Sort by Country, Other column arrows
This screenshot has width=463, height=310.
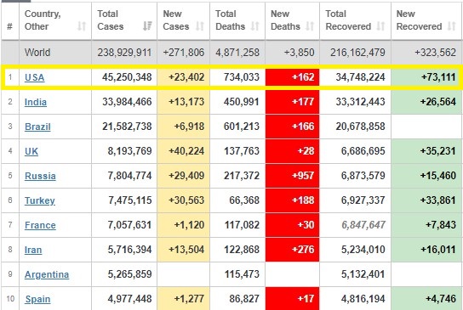[82, 26]
